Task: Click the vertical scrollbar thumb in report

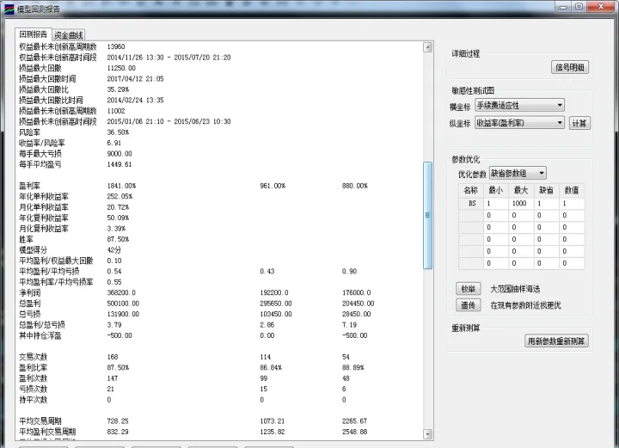Action: coord(427,215)
